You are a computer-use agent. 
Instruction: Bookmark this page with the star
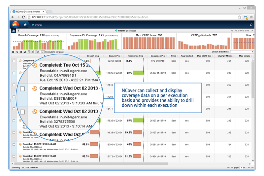click(240, 17)
